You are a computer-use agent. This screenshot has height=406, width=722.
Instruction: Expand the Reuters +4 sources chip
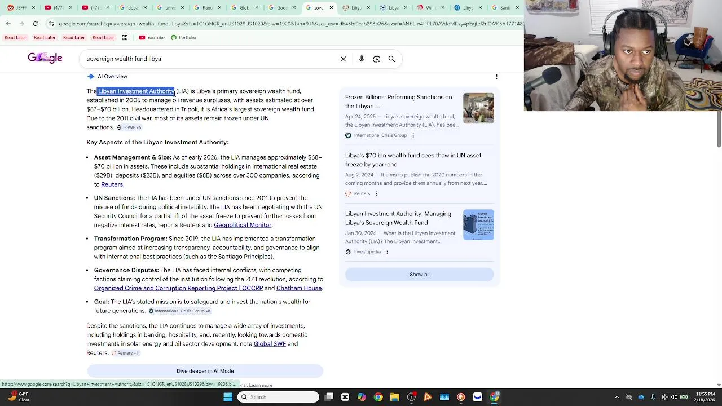point(125,353)
